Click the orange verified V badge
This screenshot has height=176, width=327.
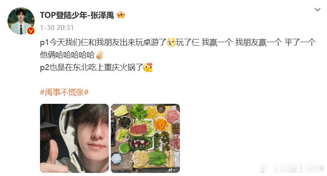click(x=31, y=31)
